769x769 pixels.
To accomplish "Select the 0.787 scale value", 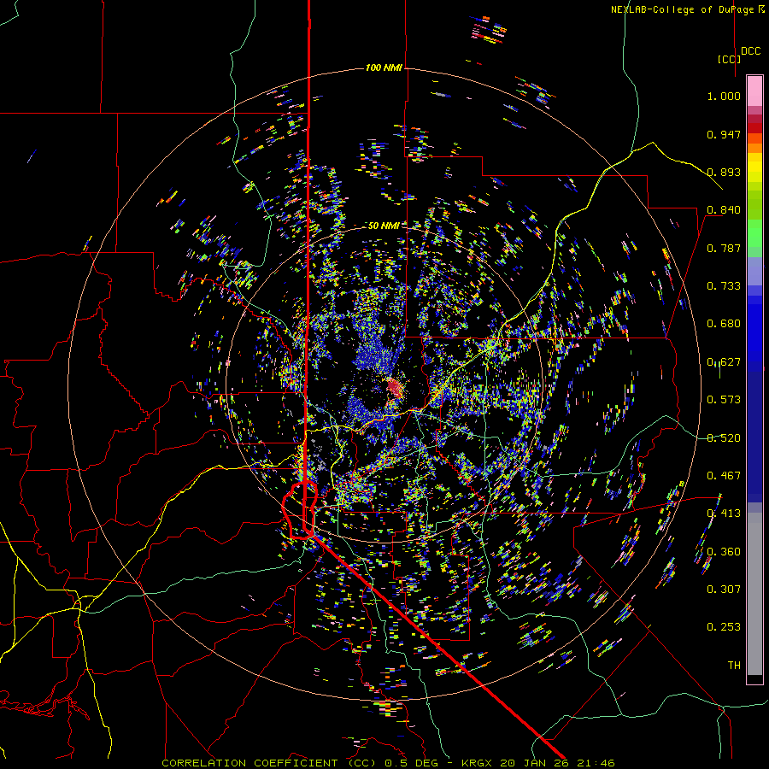I will [x=724, y=248].
